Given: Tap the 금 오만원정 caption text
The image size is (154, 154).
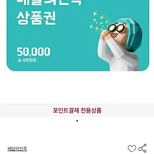Looking at the screenshot, I should [x=27, y=60].
